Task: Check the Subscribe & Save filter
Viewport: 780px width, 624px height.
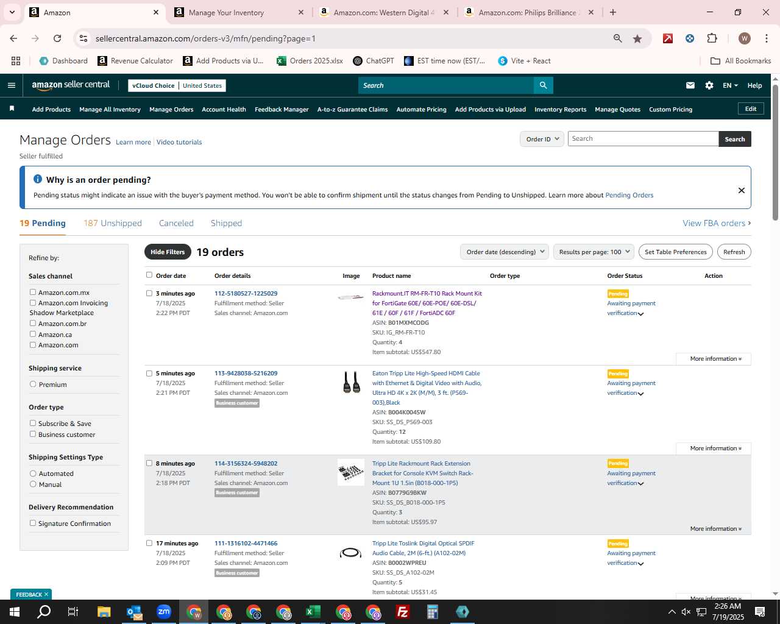Action: tap(33, 424)
